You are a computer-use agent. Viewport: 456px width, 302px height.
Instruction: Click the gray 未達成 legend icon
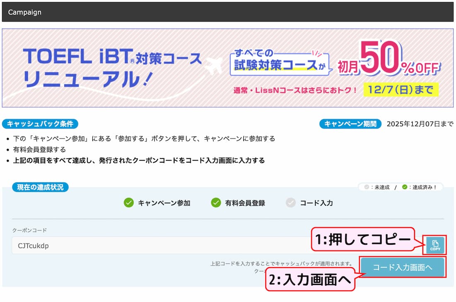pyautogui.click(x=366, y=187)
